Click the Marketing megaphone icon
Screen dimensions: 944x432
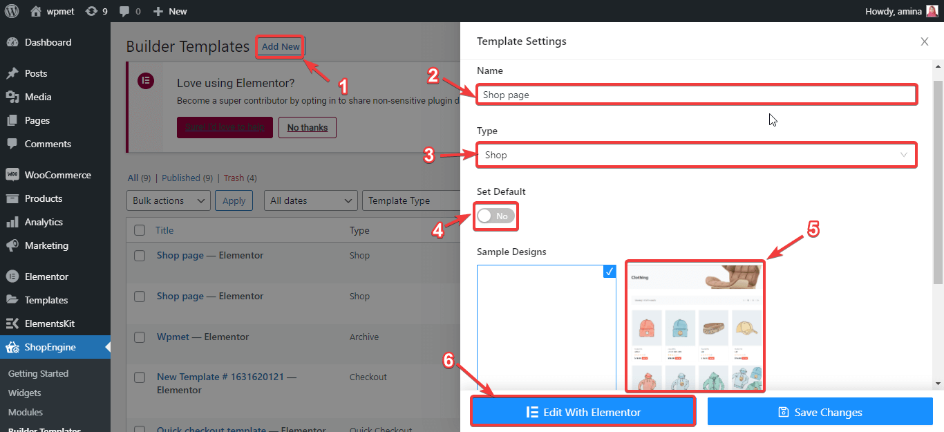(12, 245)
